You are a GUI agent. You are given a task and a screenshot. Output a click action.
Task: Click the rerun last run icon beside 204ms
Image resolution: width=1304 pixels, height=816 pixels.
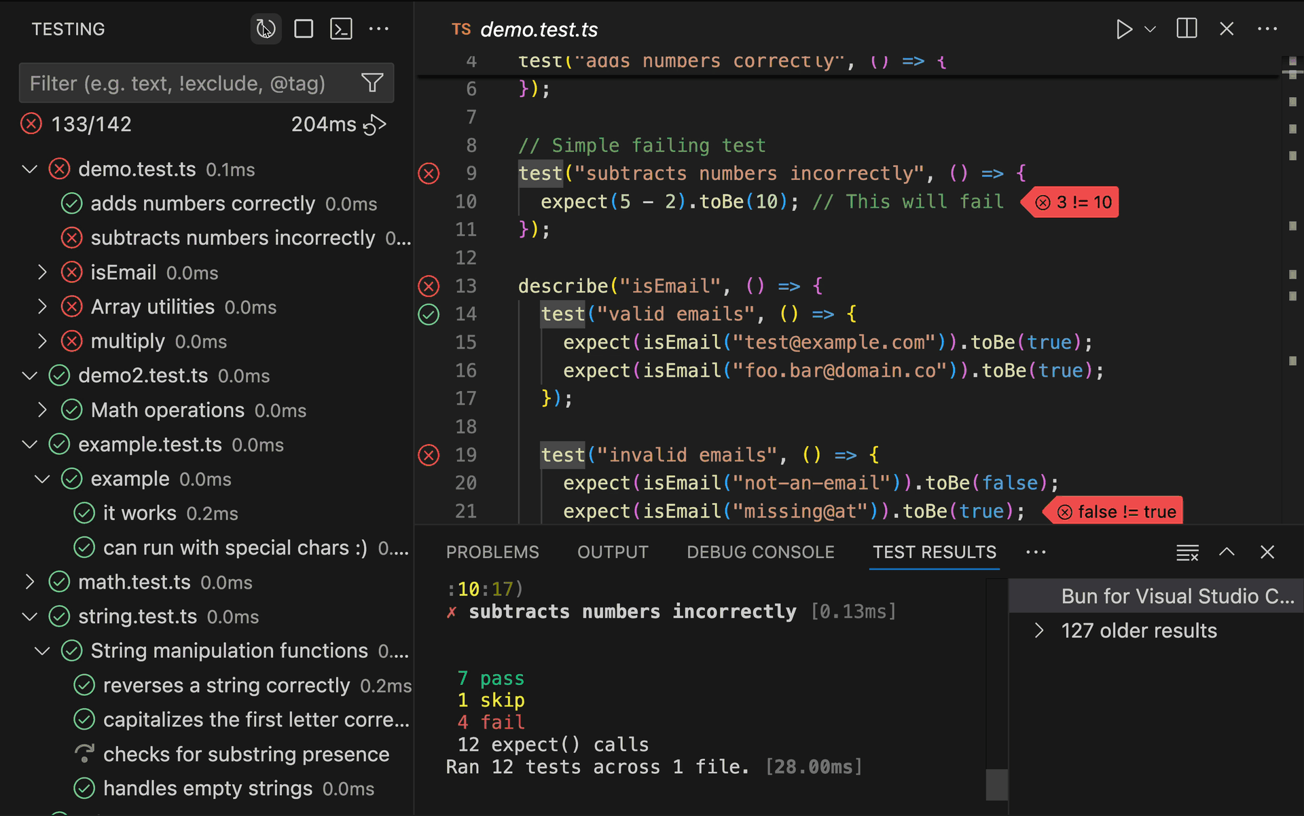(375, 125)
